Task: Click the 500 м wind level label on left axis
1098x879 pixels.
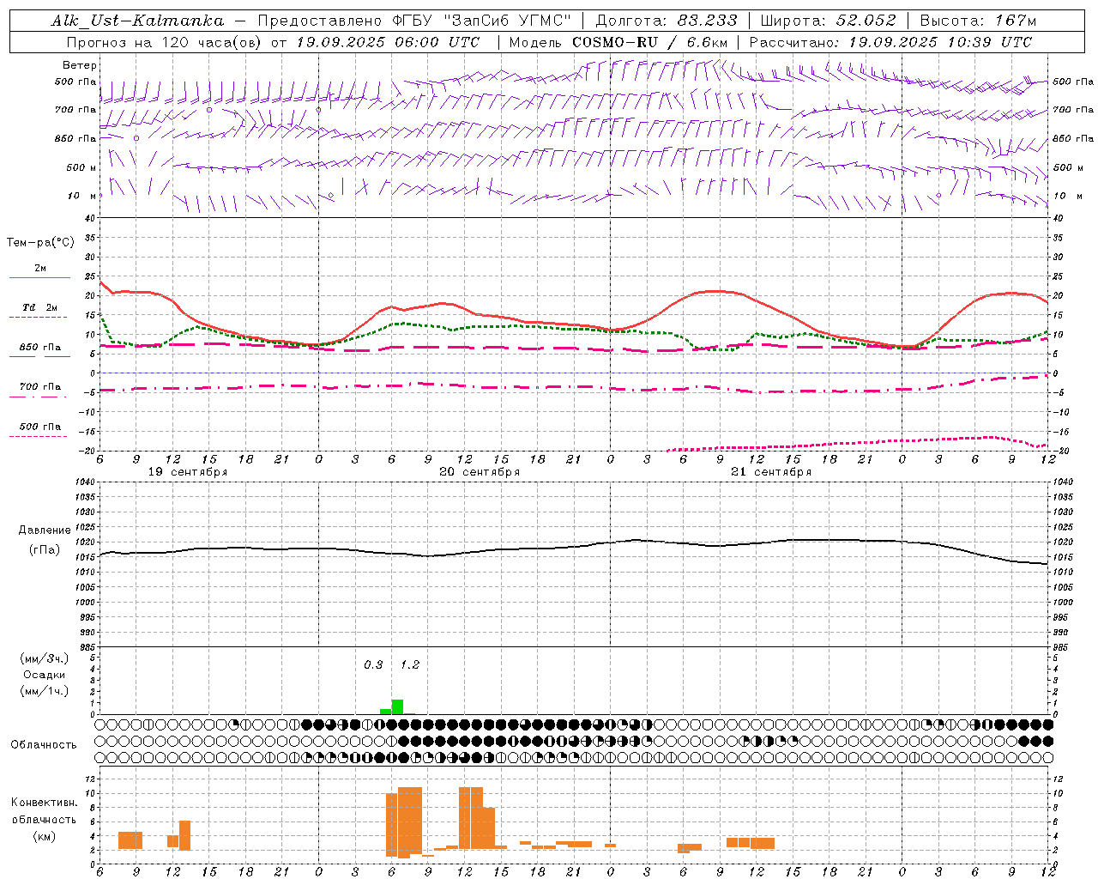Action: pyautogui.click(x=81, y=167)
